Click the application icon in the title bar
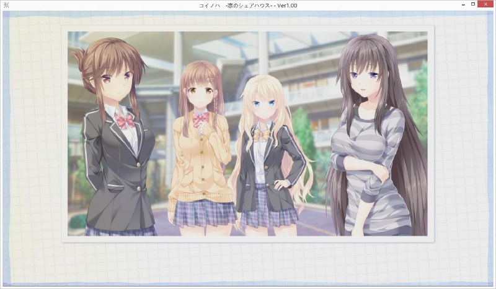 6,5
